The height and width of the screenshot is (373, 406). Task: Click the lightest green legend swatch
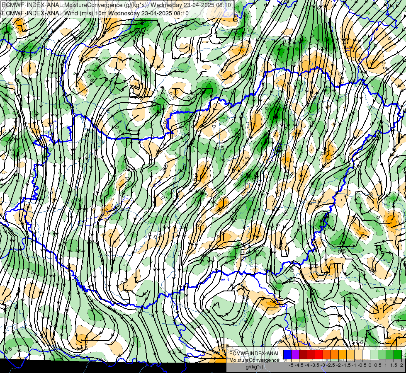pos(374,354)
